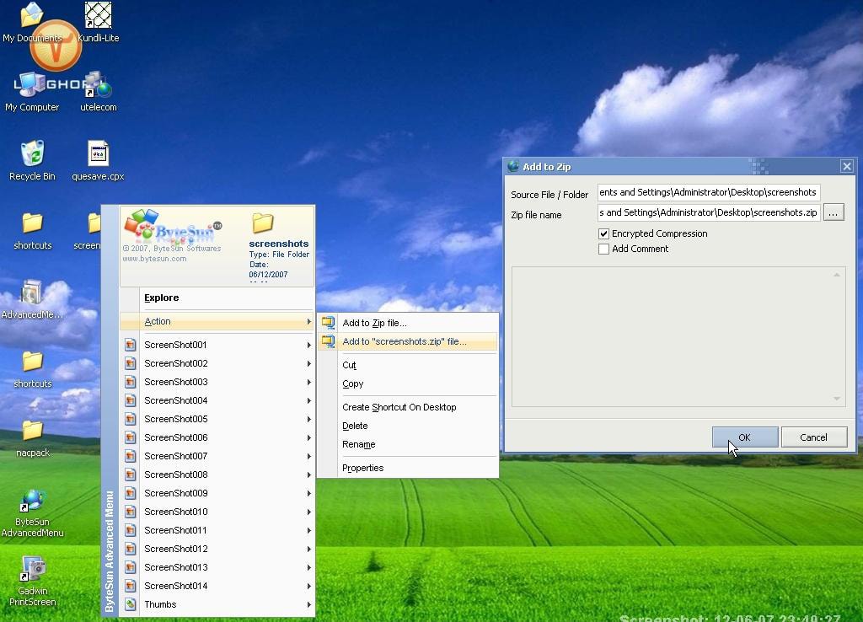Viewport: 863px width, 622px height.
Task: Click the comment area scroll down arrow
Action: tap(837, 399)
